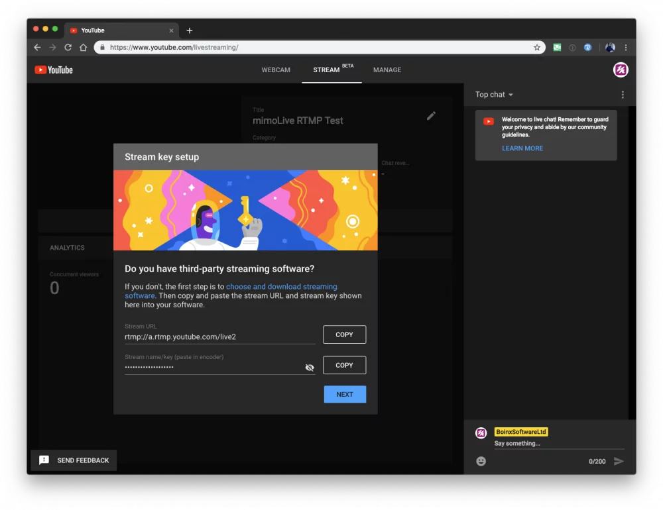This screenshot has height=510, width=663.
Task: Copy the Stream URL
Action: (344, 334)
